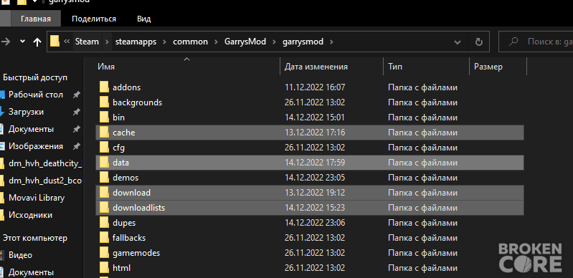
Task: Open dm_hvh_dust2 folder in sidebar
Action: click(45, 181)
